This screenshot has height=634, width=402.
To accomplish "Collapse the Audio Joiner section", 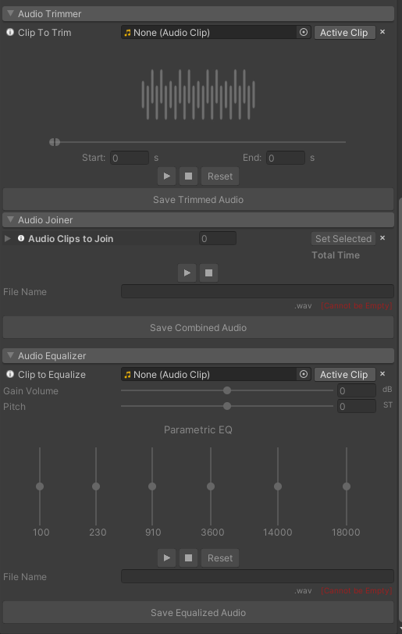I will pyautogui.click(x=10, y=219).
